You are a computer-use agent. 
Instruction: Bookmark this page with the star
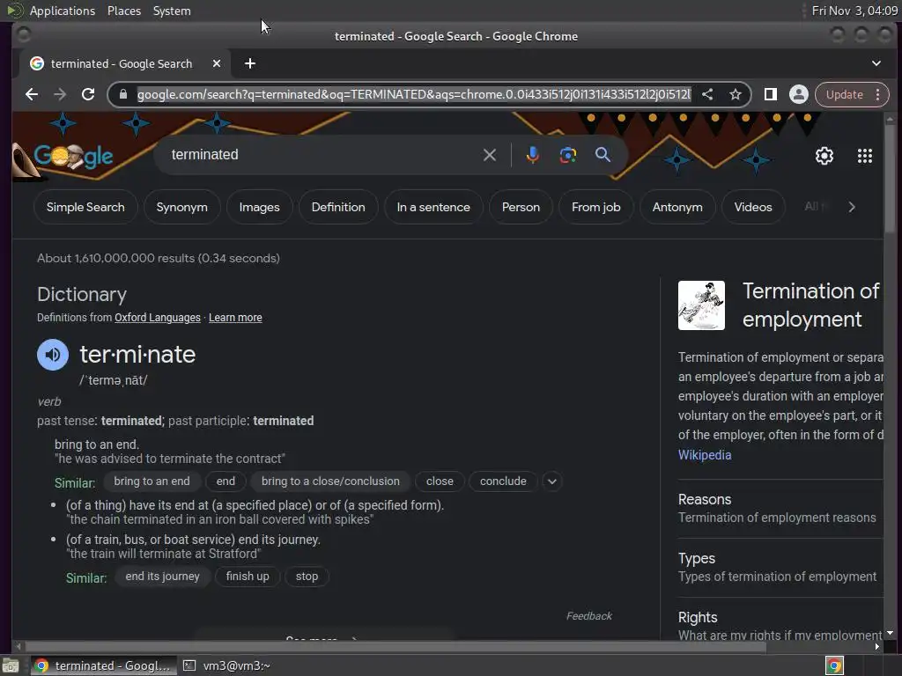[736, 94]
